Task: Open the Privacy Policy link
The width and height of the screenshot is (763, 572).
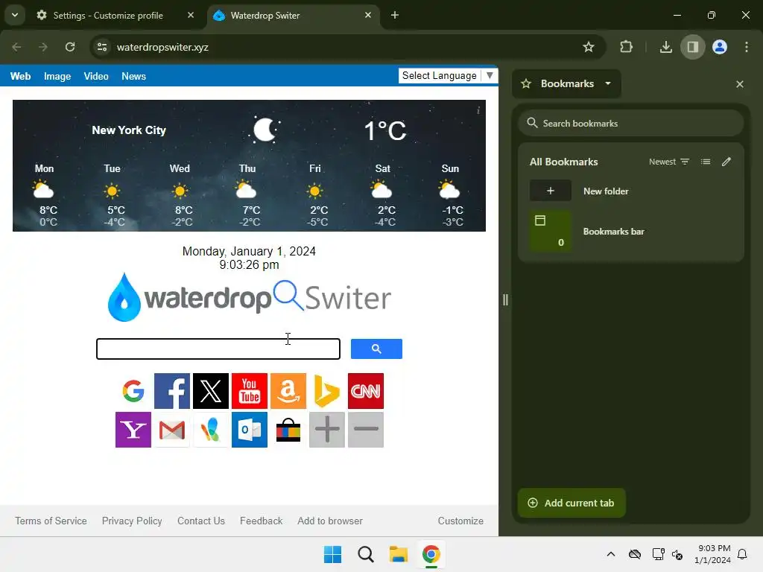Action: pyautogui.click(x=132, y=521)
